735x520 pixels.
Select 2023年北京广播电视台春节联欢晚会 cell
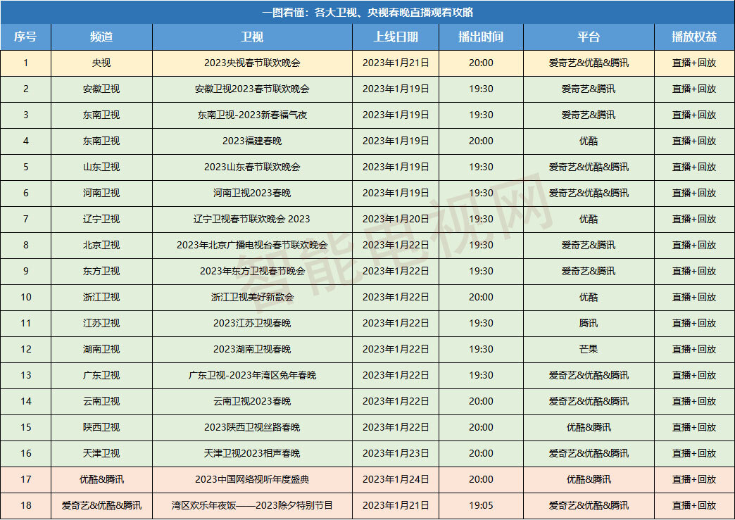[x=252, y=245]
